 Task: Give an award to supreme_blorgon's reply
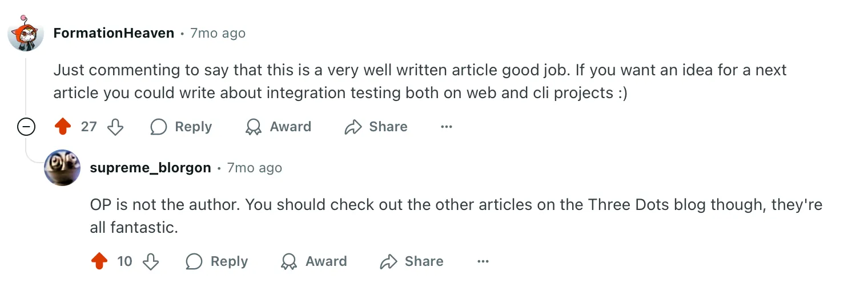pyautogui.click(x=314, y=261)
